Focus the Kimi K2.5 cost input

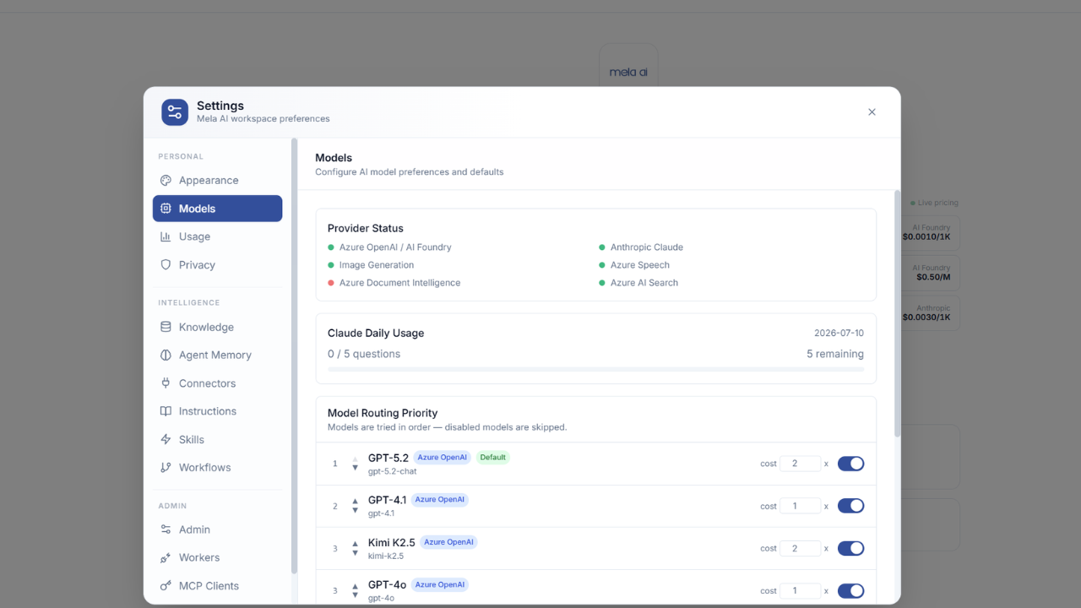(801, 548)
